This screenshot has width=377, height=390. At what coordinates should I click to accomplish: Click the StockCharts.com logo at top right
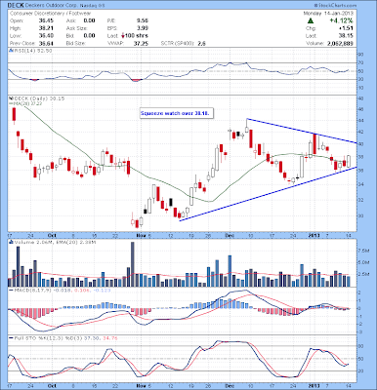335,6
